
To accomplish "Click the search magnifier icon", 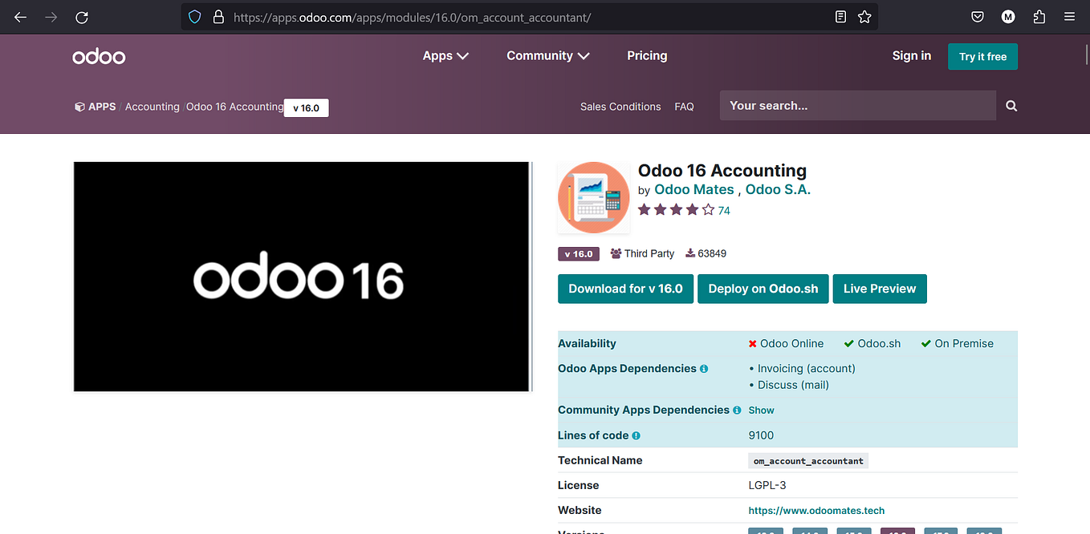I will (1011, 105).
